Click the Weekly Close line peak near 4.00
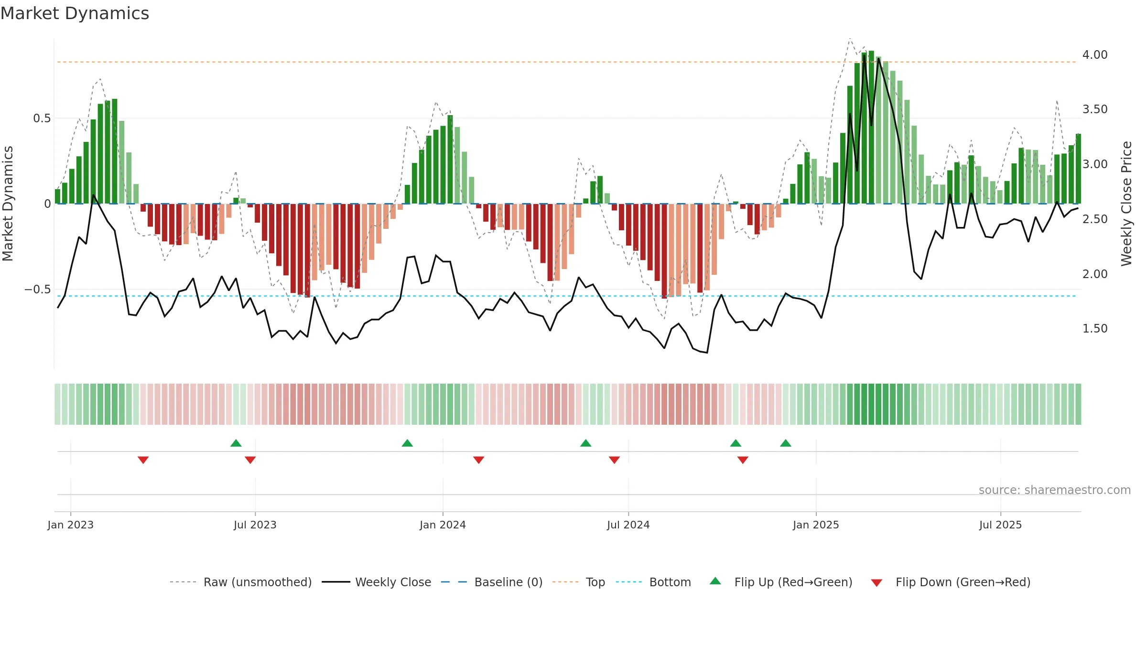 (x=864, y=56)
